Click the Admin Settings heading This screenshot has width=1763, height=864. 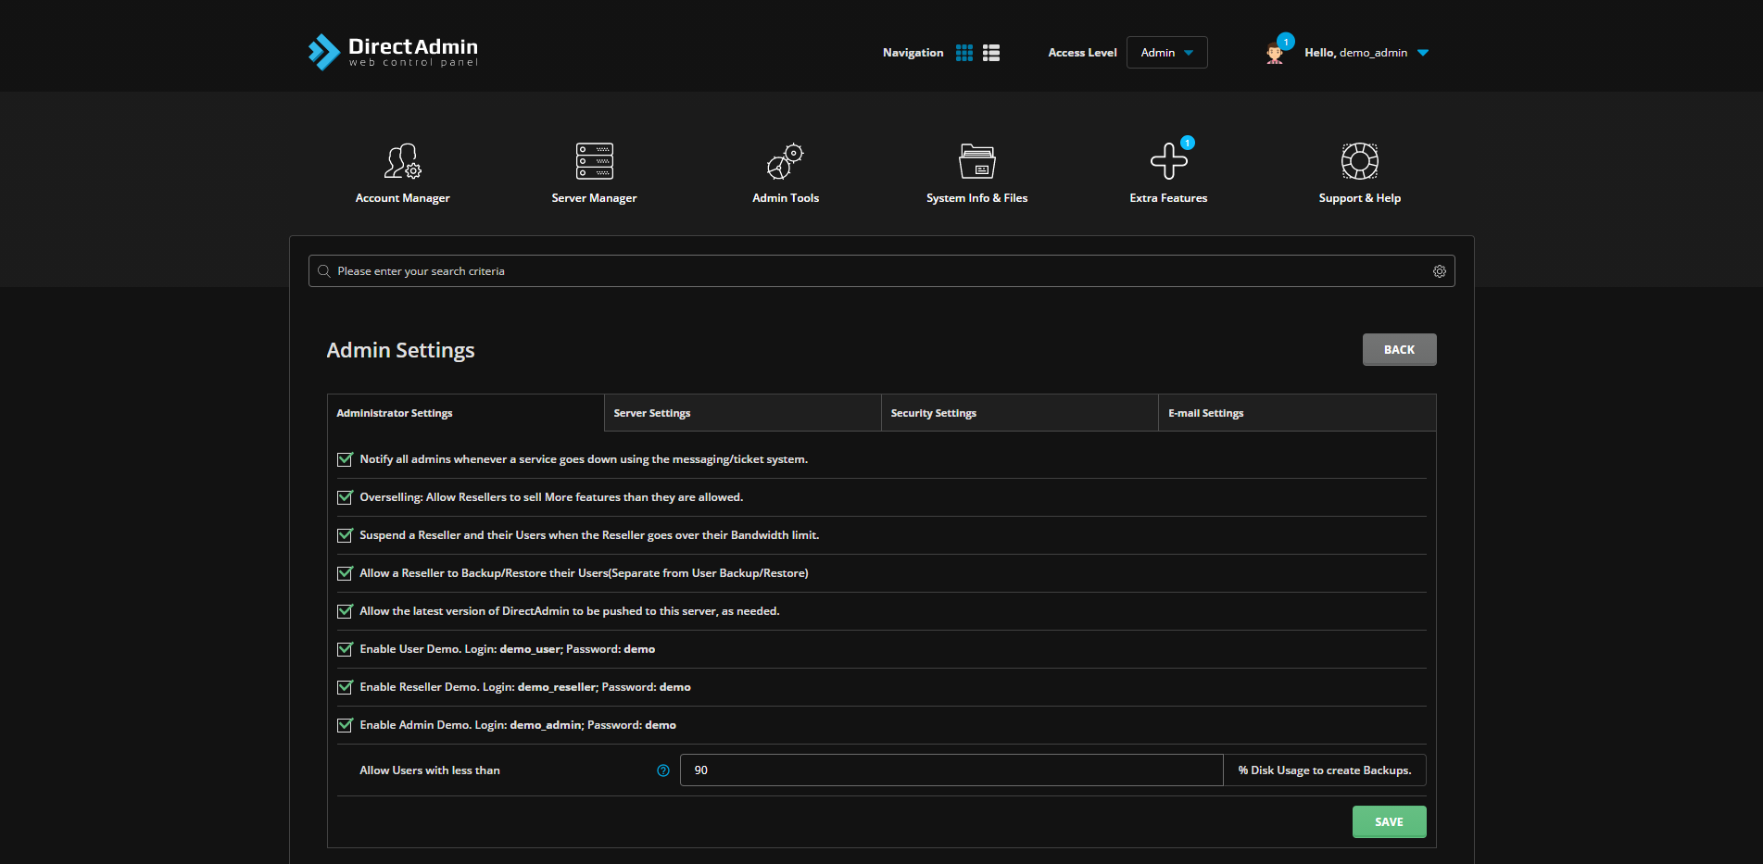[x=400, y=350]
